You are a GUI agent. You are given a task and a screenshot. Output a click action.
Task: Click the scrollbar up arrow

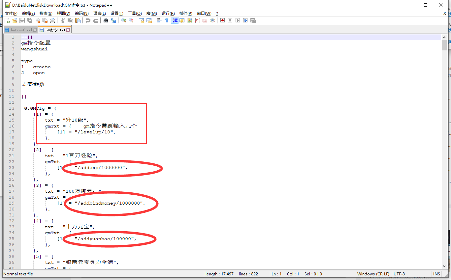pyautogui.click(x=444, y=37)
